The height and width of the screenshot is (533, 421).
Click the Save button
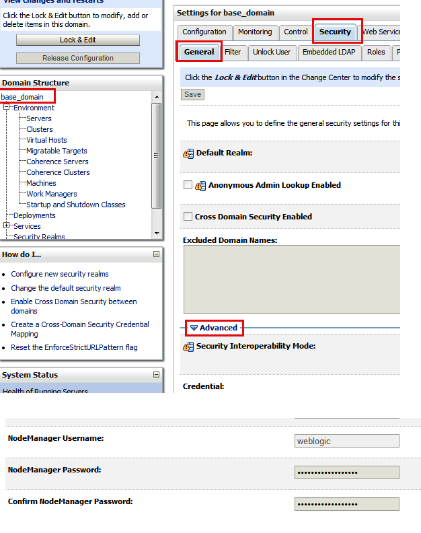pos(192,94)
